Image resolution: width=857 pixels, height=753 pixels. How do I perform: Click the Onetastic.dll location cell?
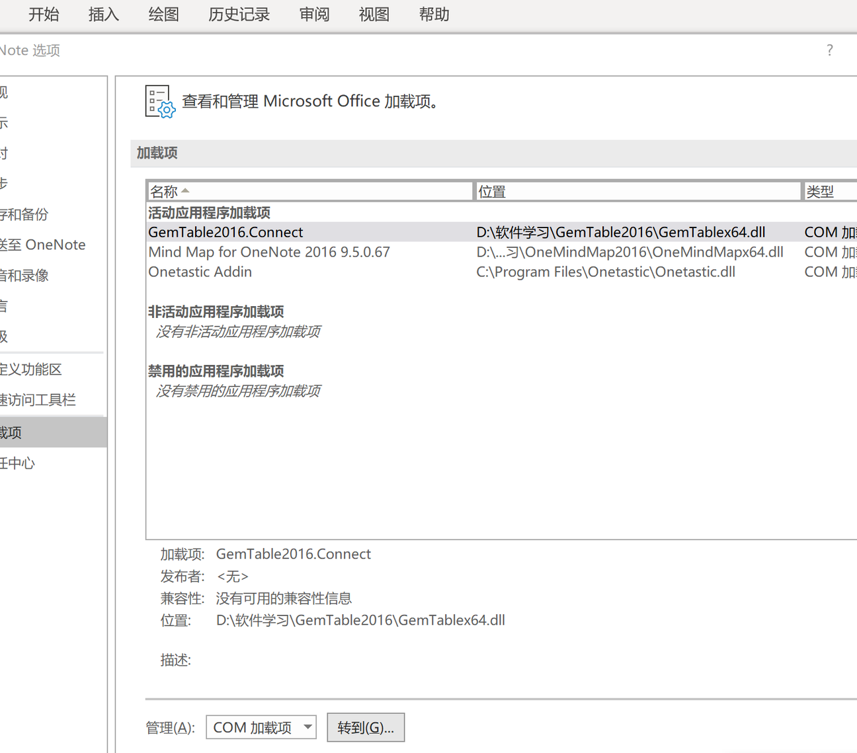pos(606,272)
